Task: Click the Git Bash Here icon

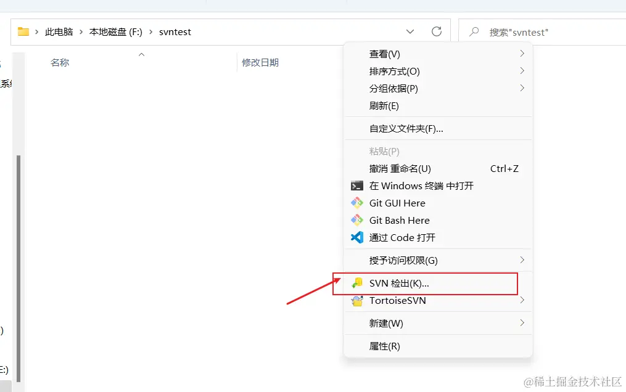Action: click(x=357, y=220)
